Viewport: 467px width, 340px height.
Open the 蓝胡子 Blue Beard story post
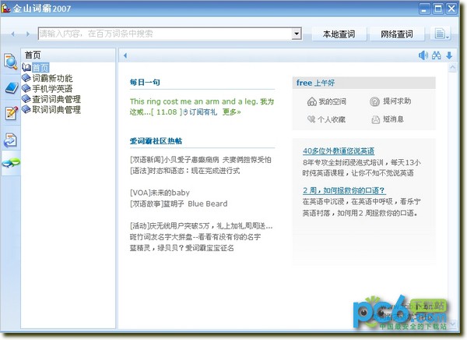pos(179,204)
